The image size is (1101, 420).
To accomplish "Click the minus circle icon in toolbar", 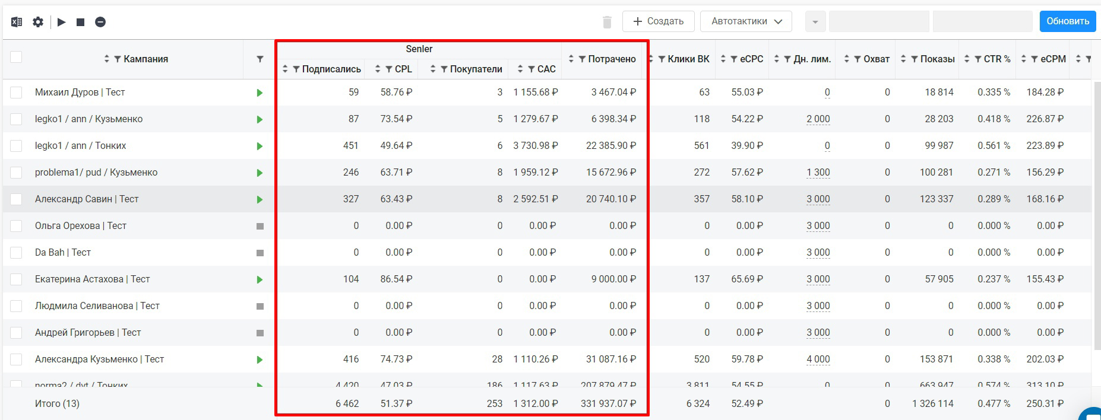I will [x=100, y=22].
